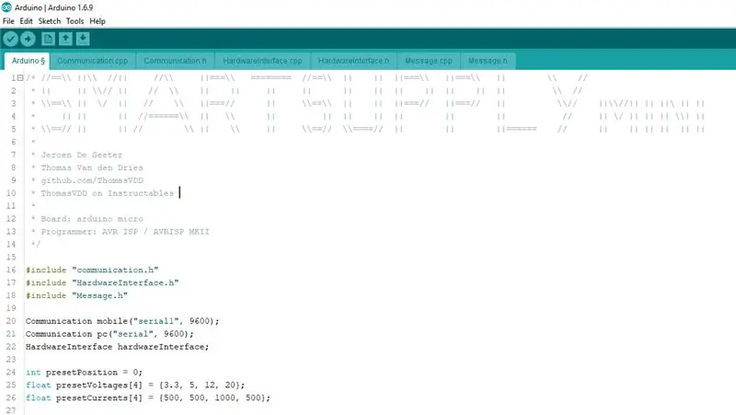Open the Help menu
This screenshot has height=415, width=736.
(x=98, y=21)
